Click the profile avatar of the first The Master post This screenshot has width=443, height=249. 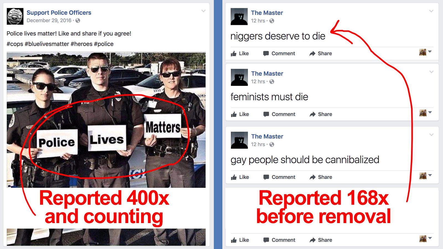click(x=239, y=17)
